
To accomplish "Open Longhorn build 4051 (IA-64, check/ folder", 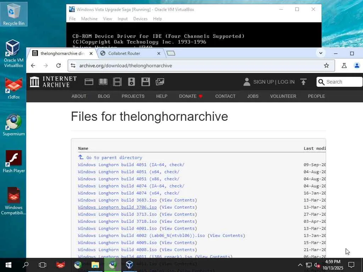I will click(x=131, y=165).
